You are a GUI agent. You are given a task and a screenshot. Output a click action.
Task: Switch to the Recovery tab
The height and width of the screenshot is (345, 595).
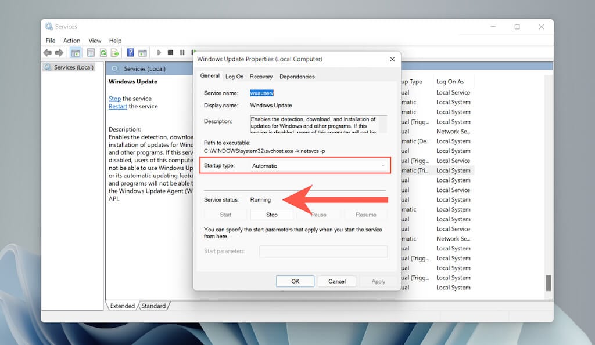tap(261, 77)
